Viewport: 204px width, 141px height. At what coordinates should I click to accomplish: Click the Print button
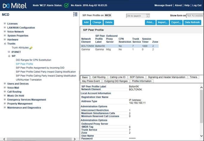tap(150, 22)
